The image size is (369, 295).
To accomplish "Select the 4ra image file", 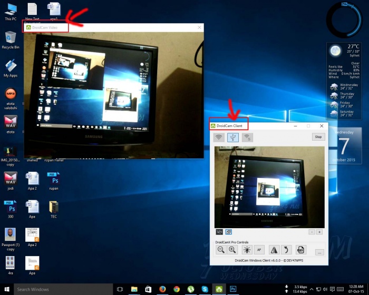I will click(11, 265).
